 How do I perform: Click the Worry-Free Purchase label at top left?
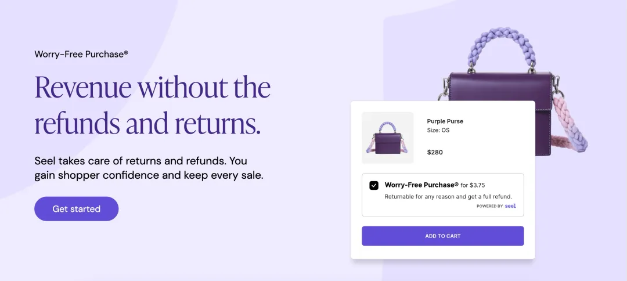coord(81,54)
